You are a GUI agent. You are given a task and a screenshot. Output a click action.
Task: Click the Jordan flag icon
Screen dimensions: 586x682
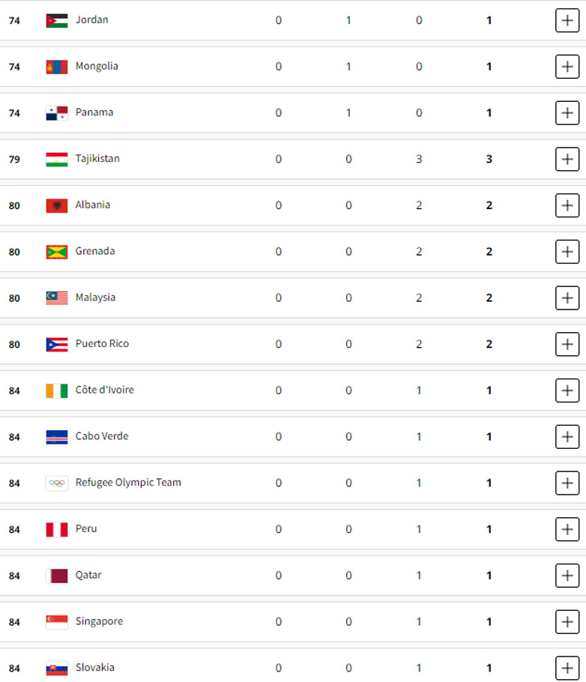point(56,20)
